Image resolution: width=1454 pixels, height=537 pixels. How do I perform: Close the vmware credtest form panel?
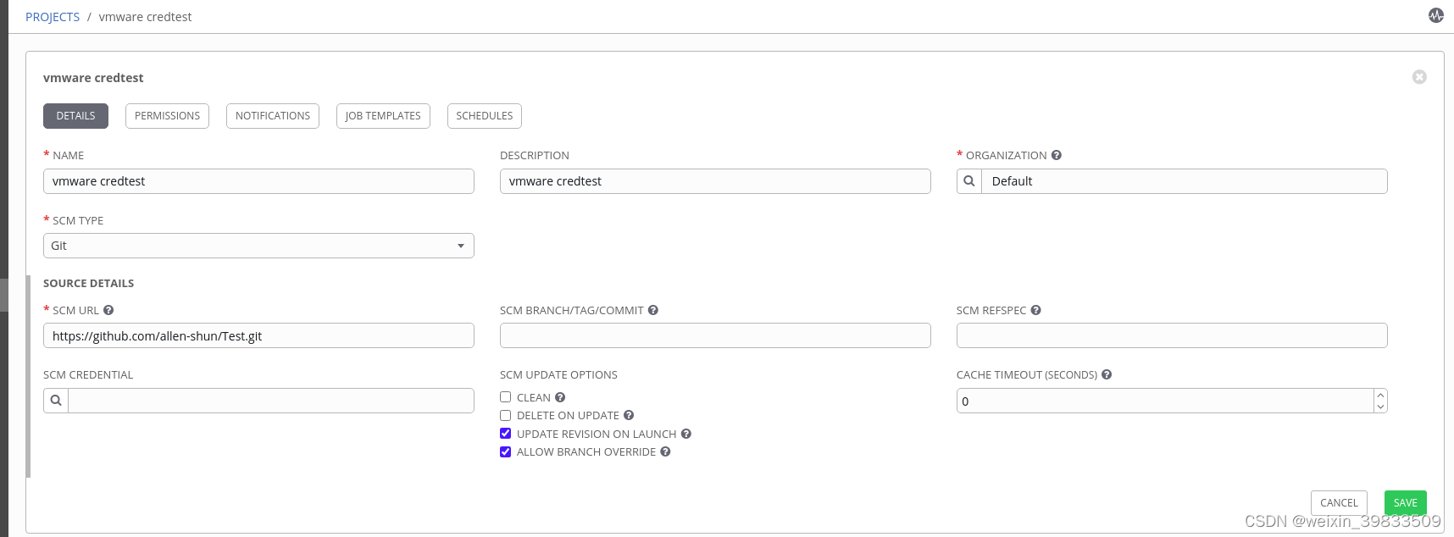click(1419, 77)
